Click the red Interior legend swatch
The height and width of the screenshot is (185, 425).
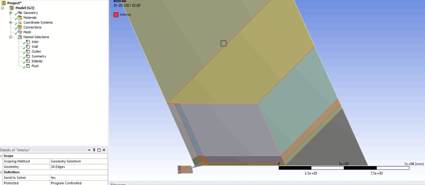[x=116, y=15]
